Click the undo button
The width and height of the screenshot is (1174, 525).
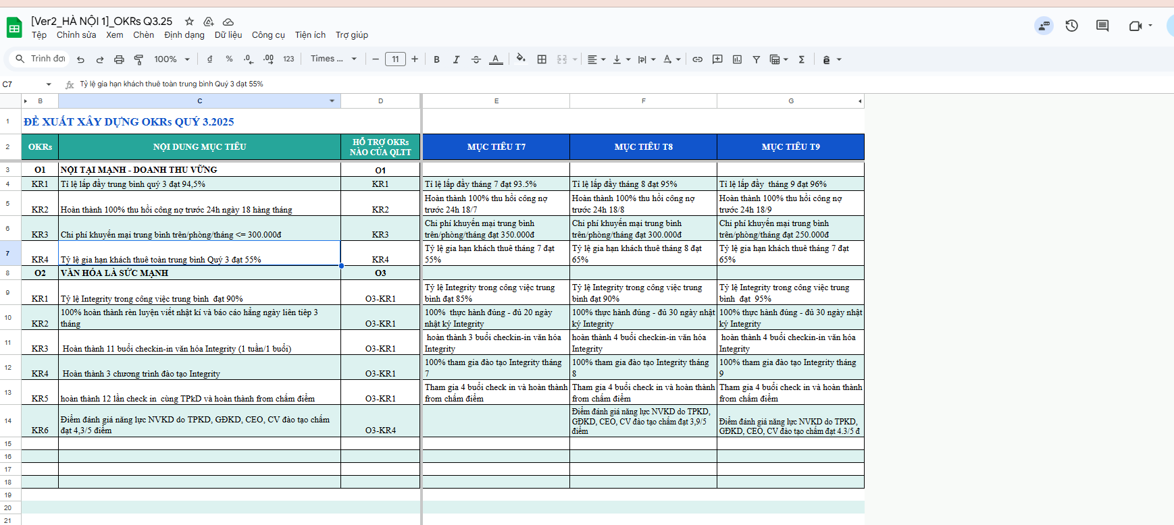(80, 59)
